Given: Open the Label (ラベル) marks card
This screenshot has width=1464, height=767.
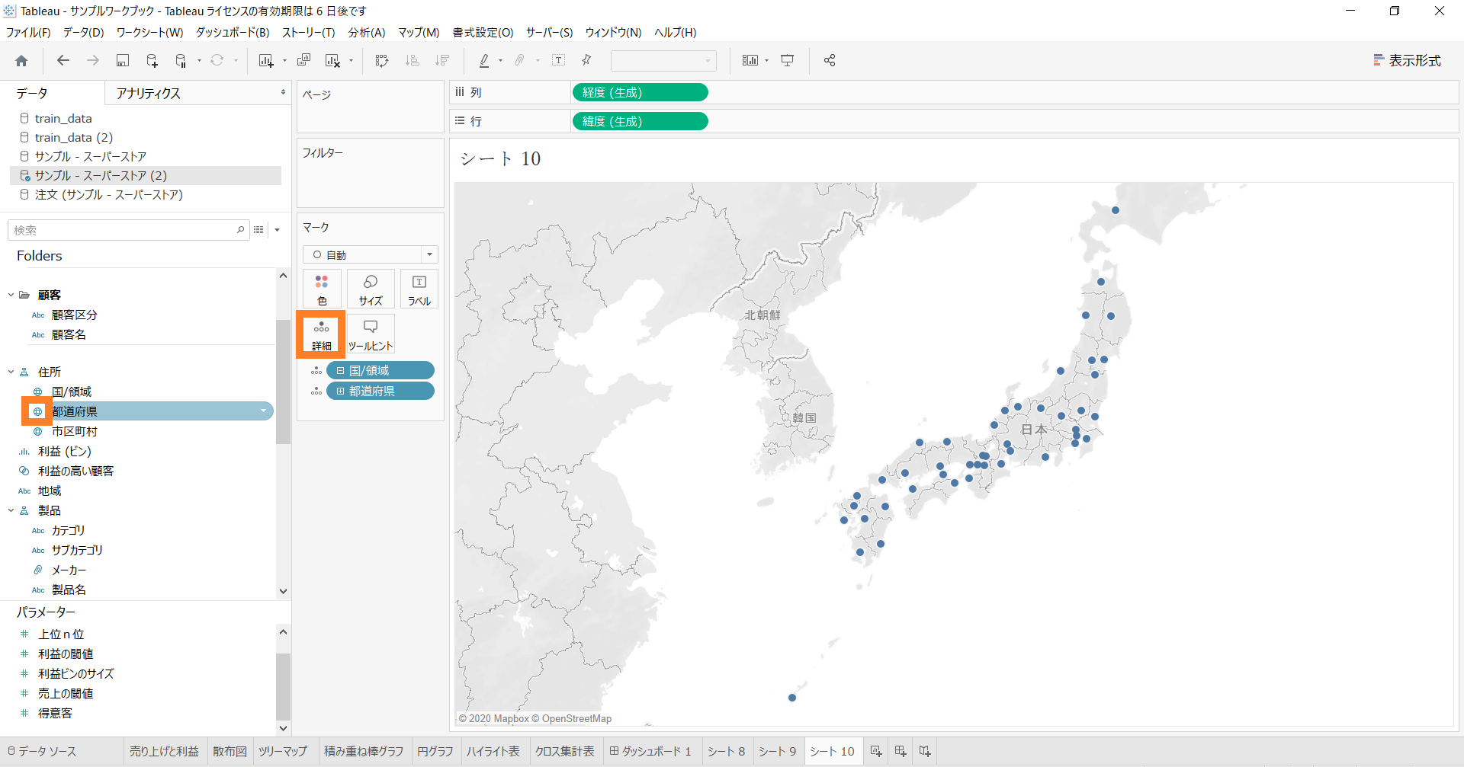Looking at the screenshot, I should (x=419, y=289).
